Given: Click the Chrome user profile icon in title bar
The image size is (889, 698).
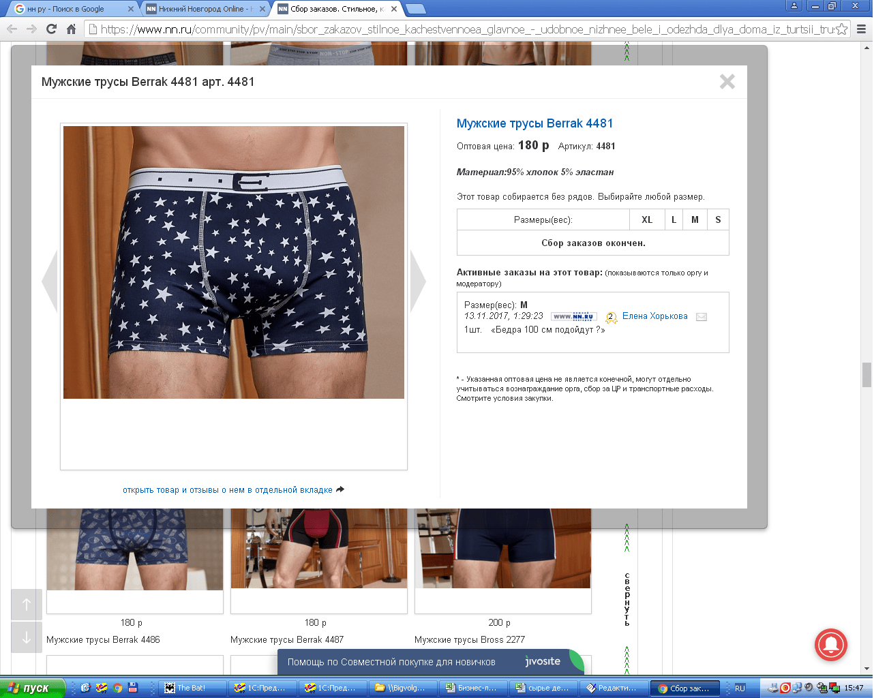Looking at the screenshot, I should point(794,5).
